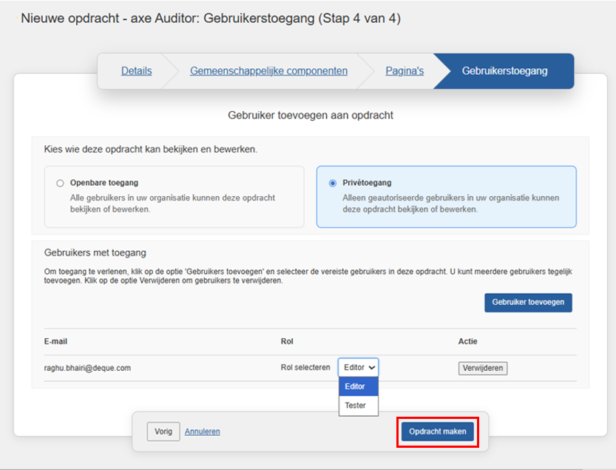Expand the Rol selecteren Editor dropdown
616x470 pixels.
[359, 367]
